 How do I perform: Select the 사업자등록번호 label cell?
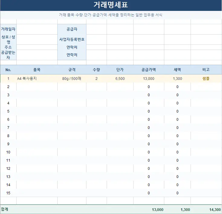pyautogui.click(x=72, y=39)
